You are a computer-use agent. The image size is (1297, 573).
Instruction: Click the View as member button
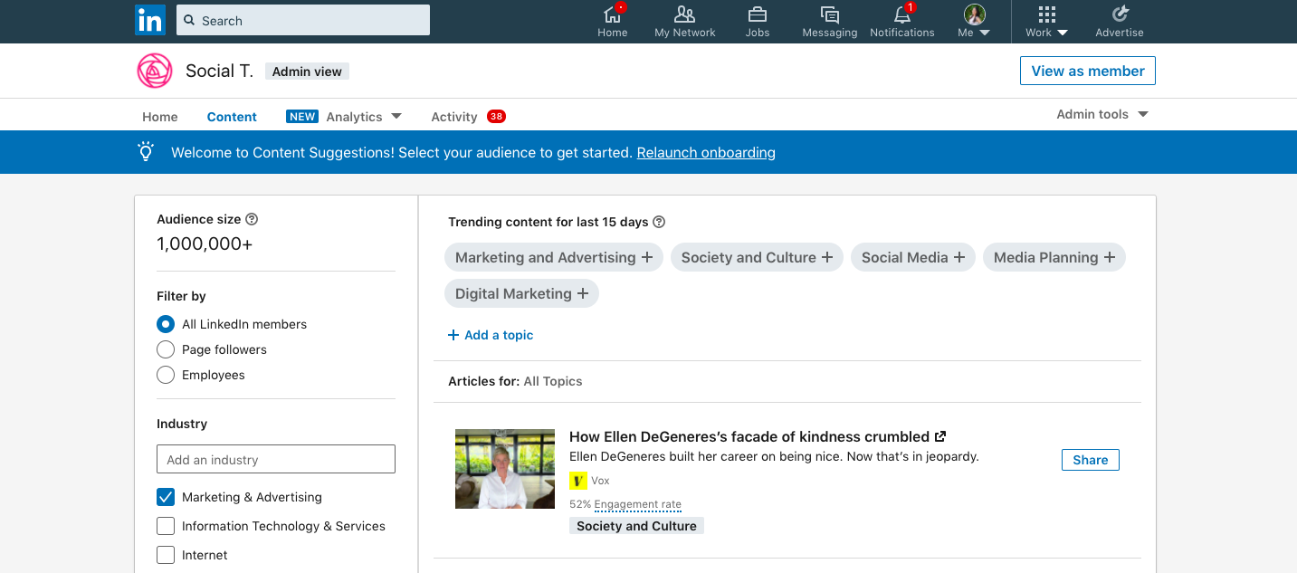click(x=1088, y=71)
